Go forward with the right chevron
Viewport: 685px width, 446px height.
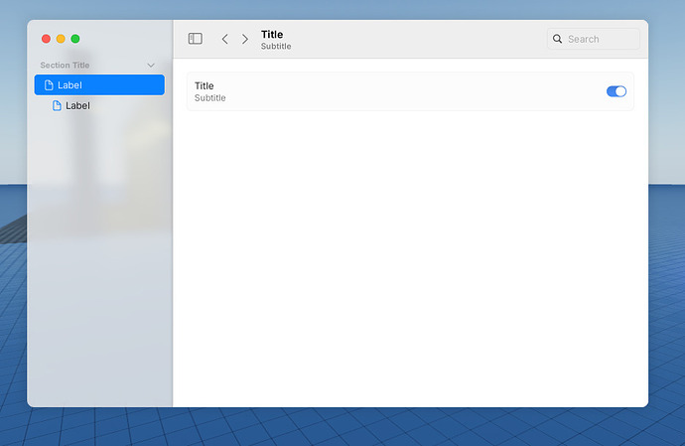pyautogui.click(x=245, y=39)
